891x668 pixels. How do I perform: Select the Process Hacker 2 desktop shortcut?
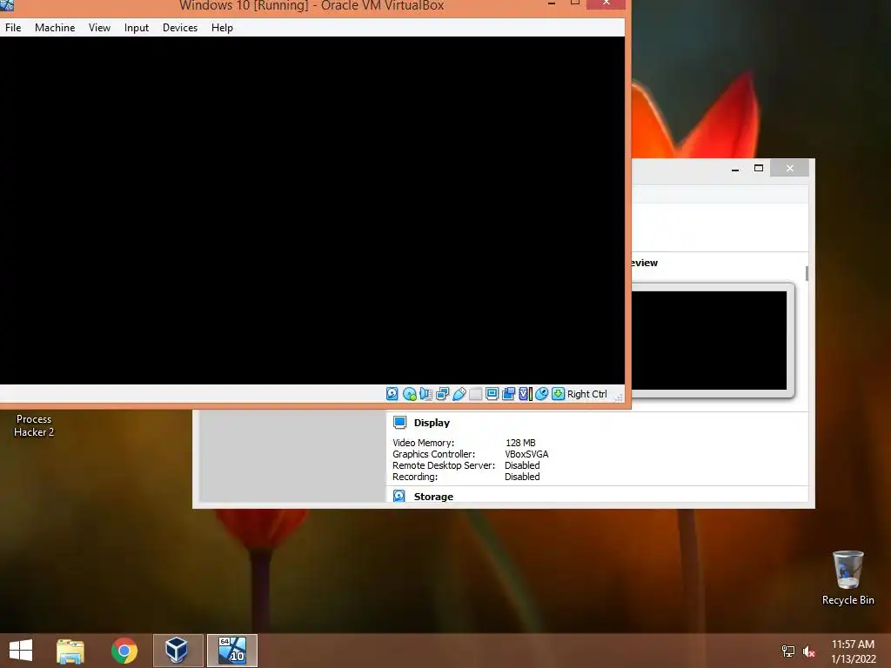[34, 425]
